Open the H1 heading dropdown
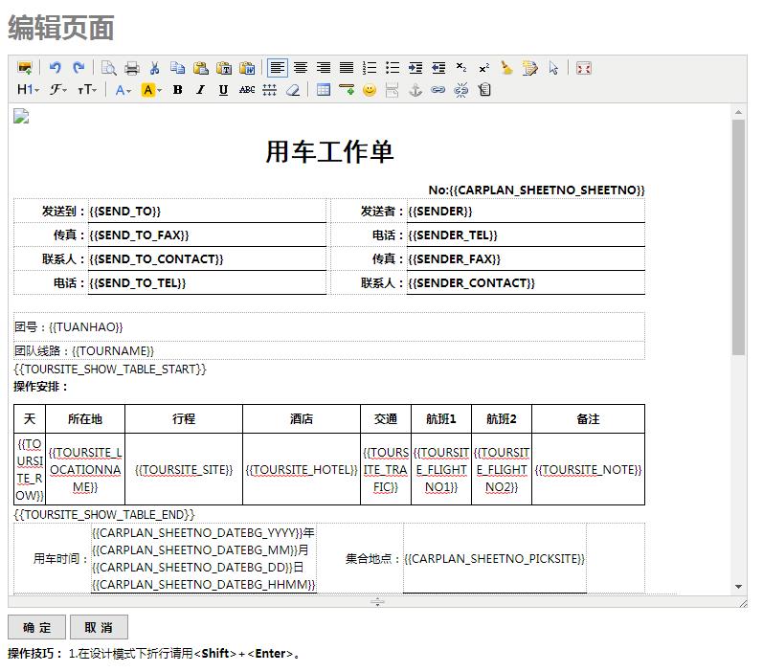Viewport: 763px width, 672px height. [28, 90]
